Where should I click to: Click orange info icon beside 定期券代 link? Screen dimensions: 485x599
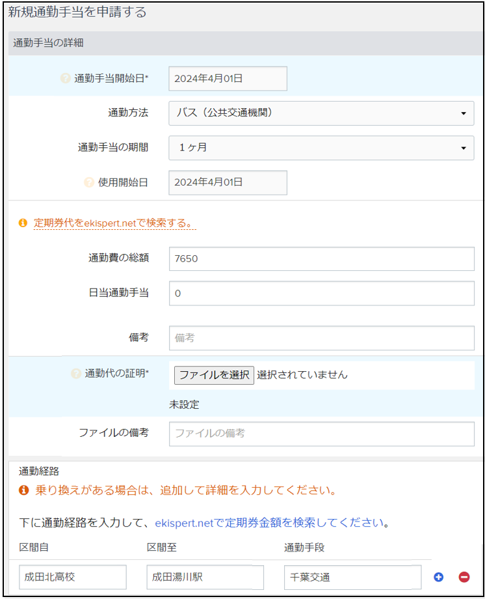pyautogui.click(x=23, y=223)
